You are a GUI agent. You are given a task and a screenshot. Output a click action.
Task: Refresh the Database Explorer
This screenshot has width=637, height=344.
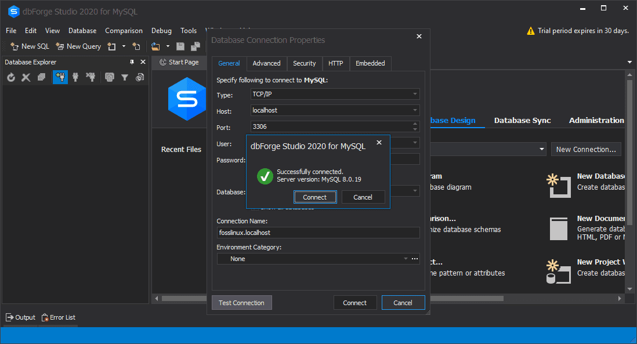tap(11, 77)
